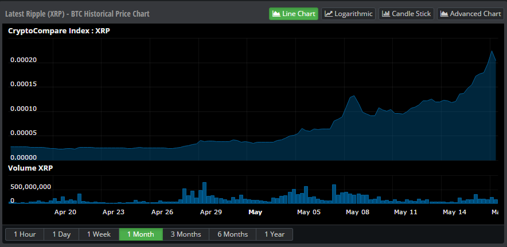Show the 6 Months price history
507x247 pixels.
pyautogui.click(x=232, y=234)
